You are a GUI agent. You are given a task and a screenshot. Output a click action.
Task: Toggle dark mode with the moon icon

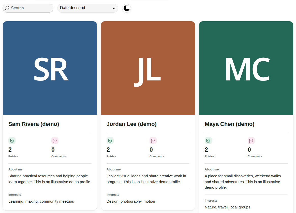click(126, 8)
